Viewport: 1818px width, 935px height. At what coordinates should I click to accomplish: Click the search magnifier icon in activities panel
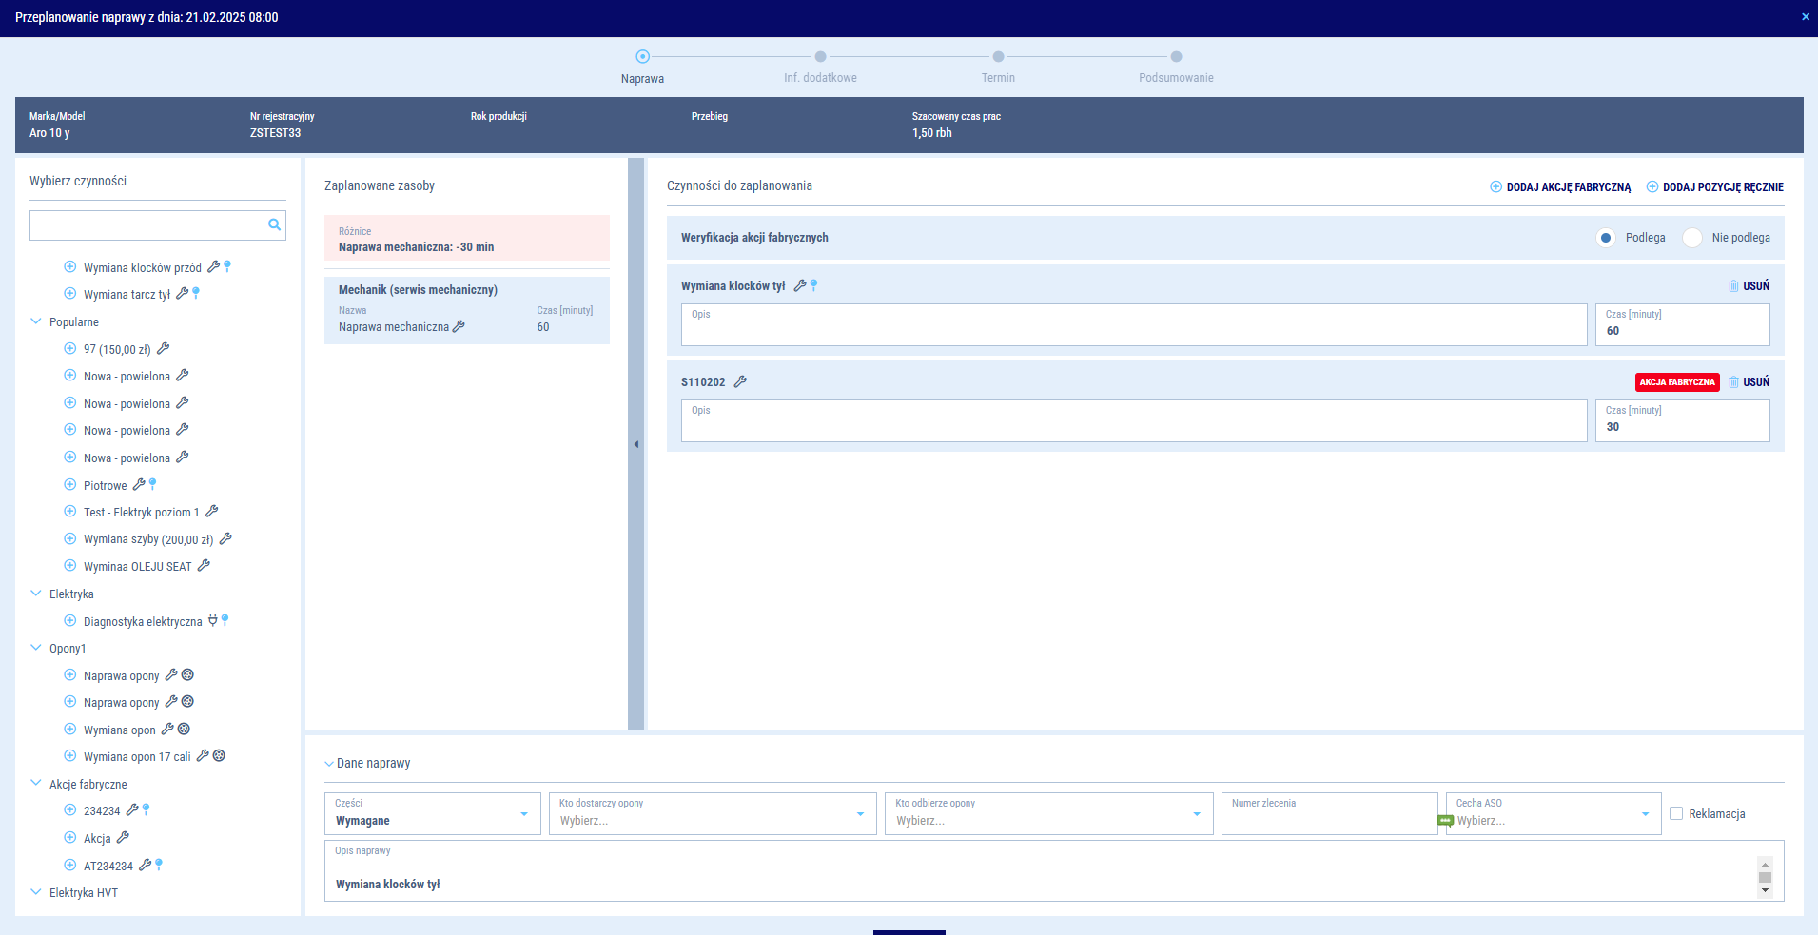click(274, 225)
